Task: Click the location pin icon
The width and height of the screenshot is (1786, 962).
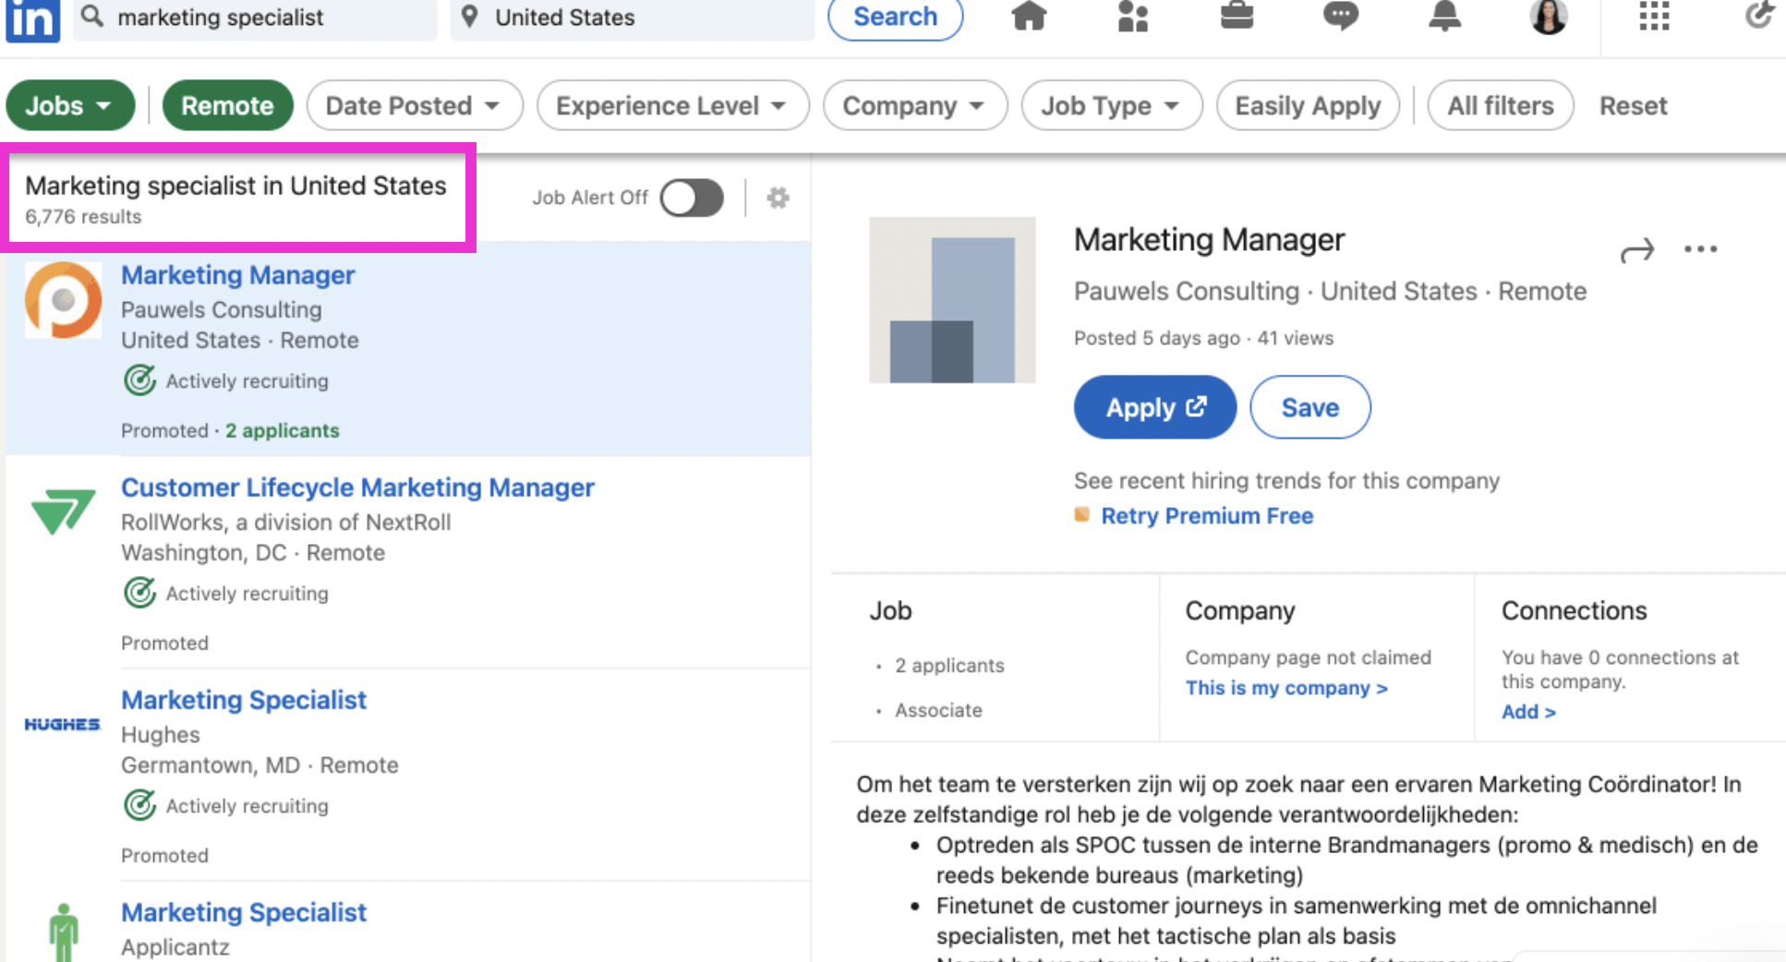Action: [x=470, y=17]
